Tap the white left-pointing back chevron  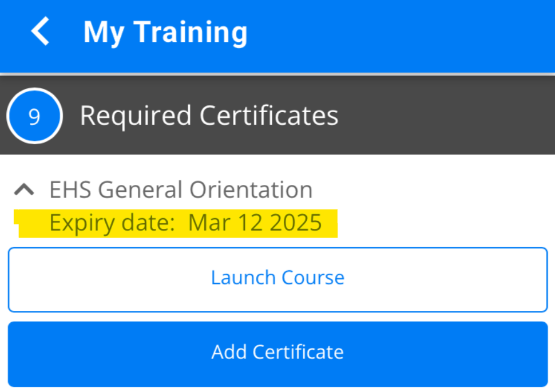(40, 31)
